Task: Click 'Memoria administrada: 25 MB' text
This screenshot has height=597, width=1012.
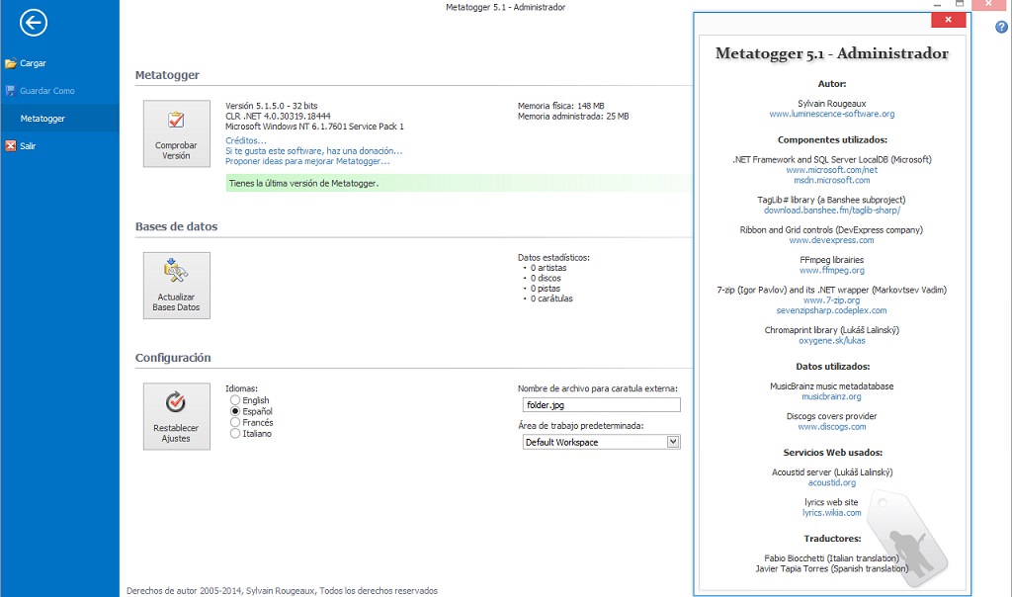Action: coord(573,117)
